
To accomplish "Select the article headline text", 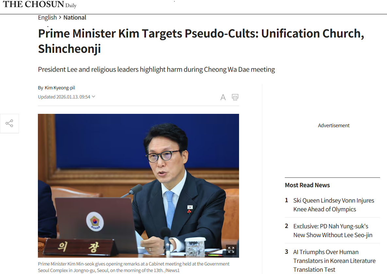I will coord(201,41).
